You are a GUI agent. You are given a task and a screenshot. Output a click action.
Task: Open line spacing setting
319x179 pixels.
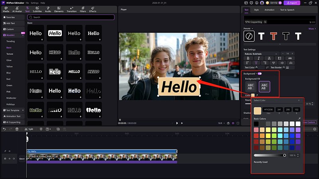280,58
